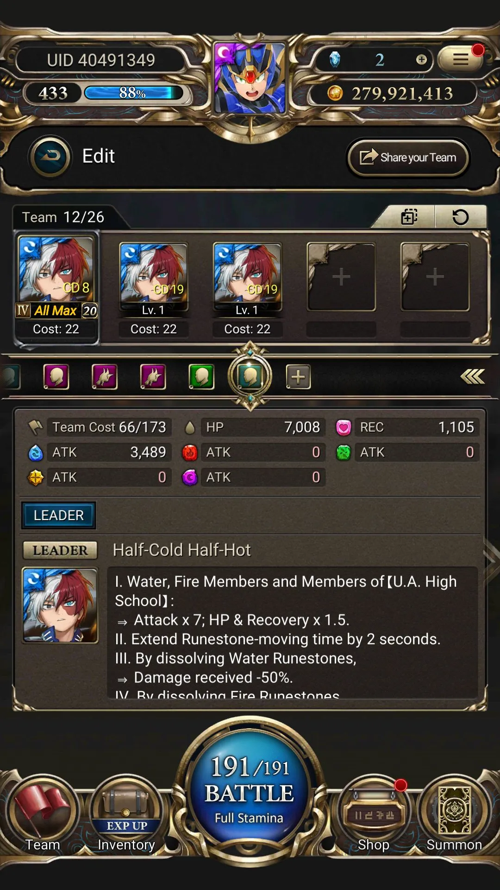Tap the 88% experience progress bar

(133, 93)
